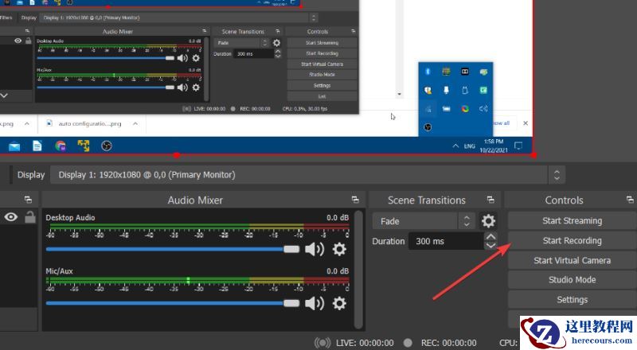Click Start Recording in the Controls panel
Screen dimensions: 637x350
pyautogui.click(x=572, y=241)
